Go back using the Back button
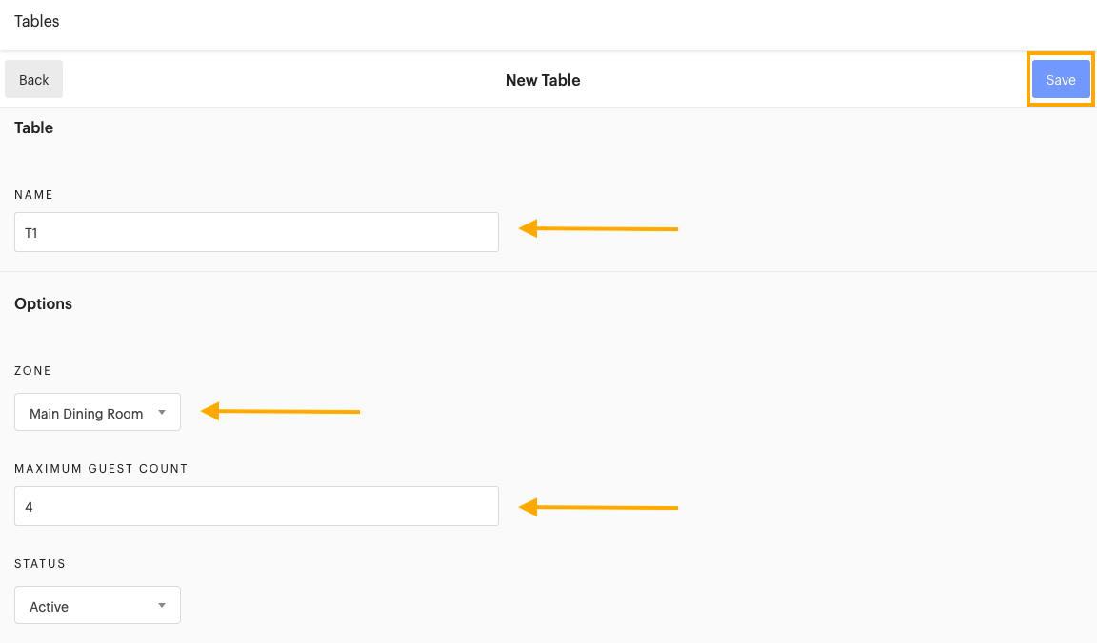The image size is (1097, 643). tap(33, 79)
